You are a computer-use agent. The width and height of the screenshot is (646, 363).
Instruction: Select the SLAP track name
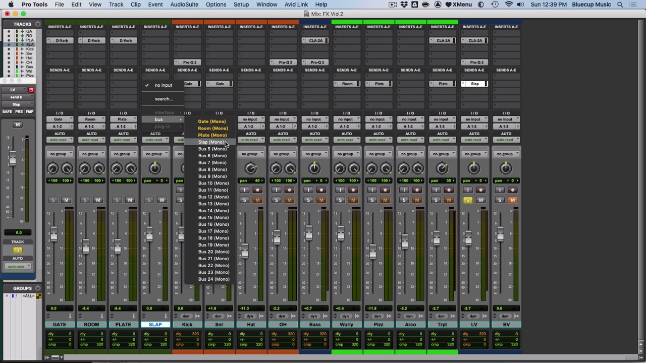155,325
